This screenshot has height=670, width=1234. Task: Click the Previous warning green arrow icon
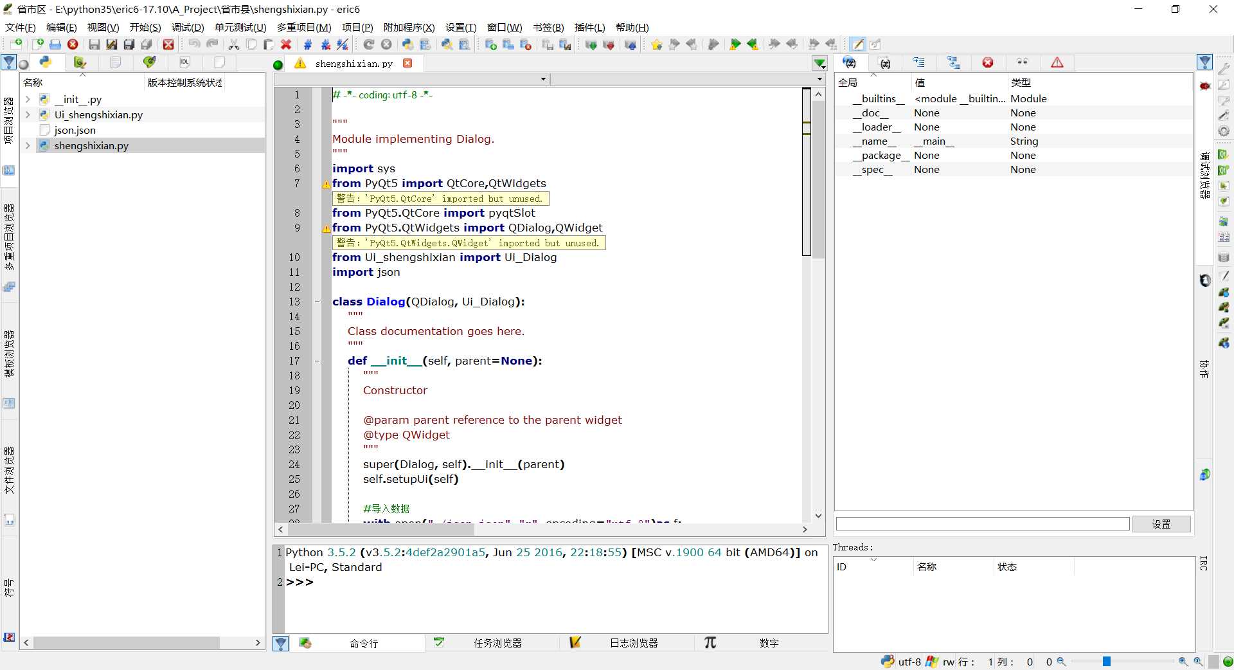tap(752, 44)
